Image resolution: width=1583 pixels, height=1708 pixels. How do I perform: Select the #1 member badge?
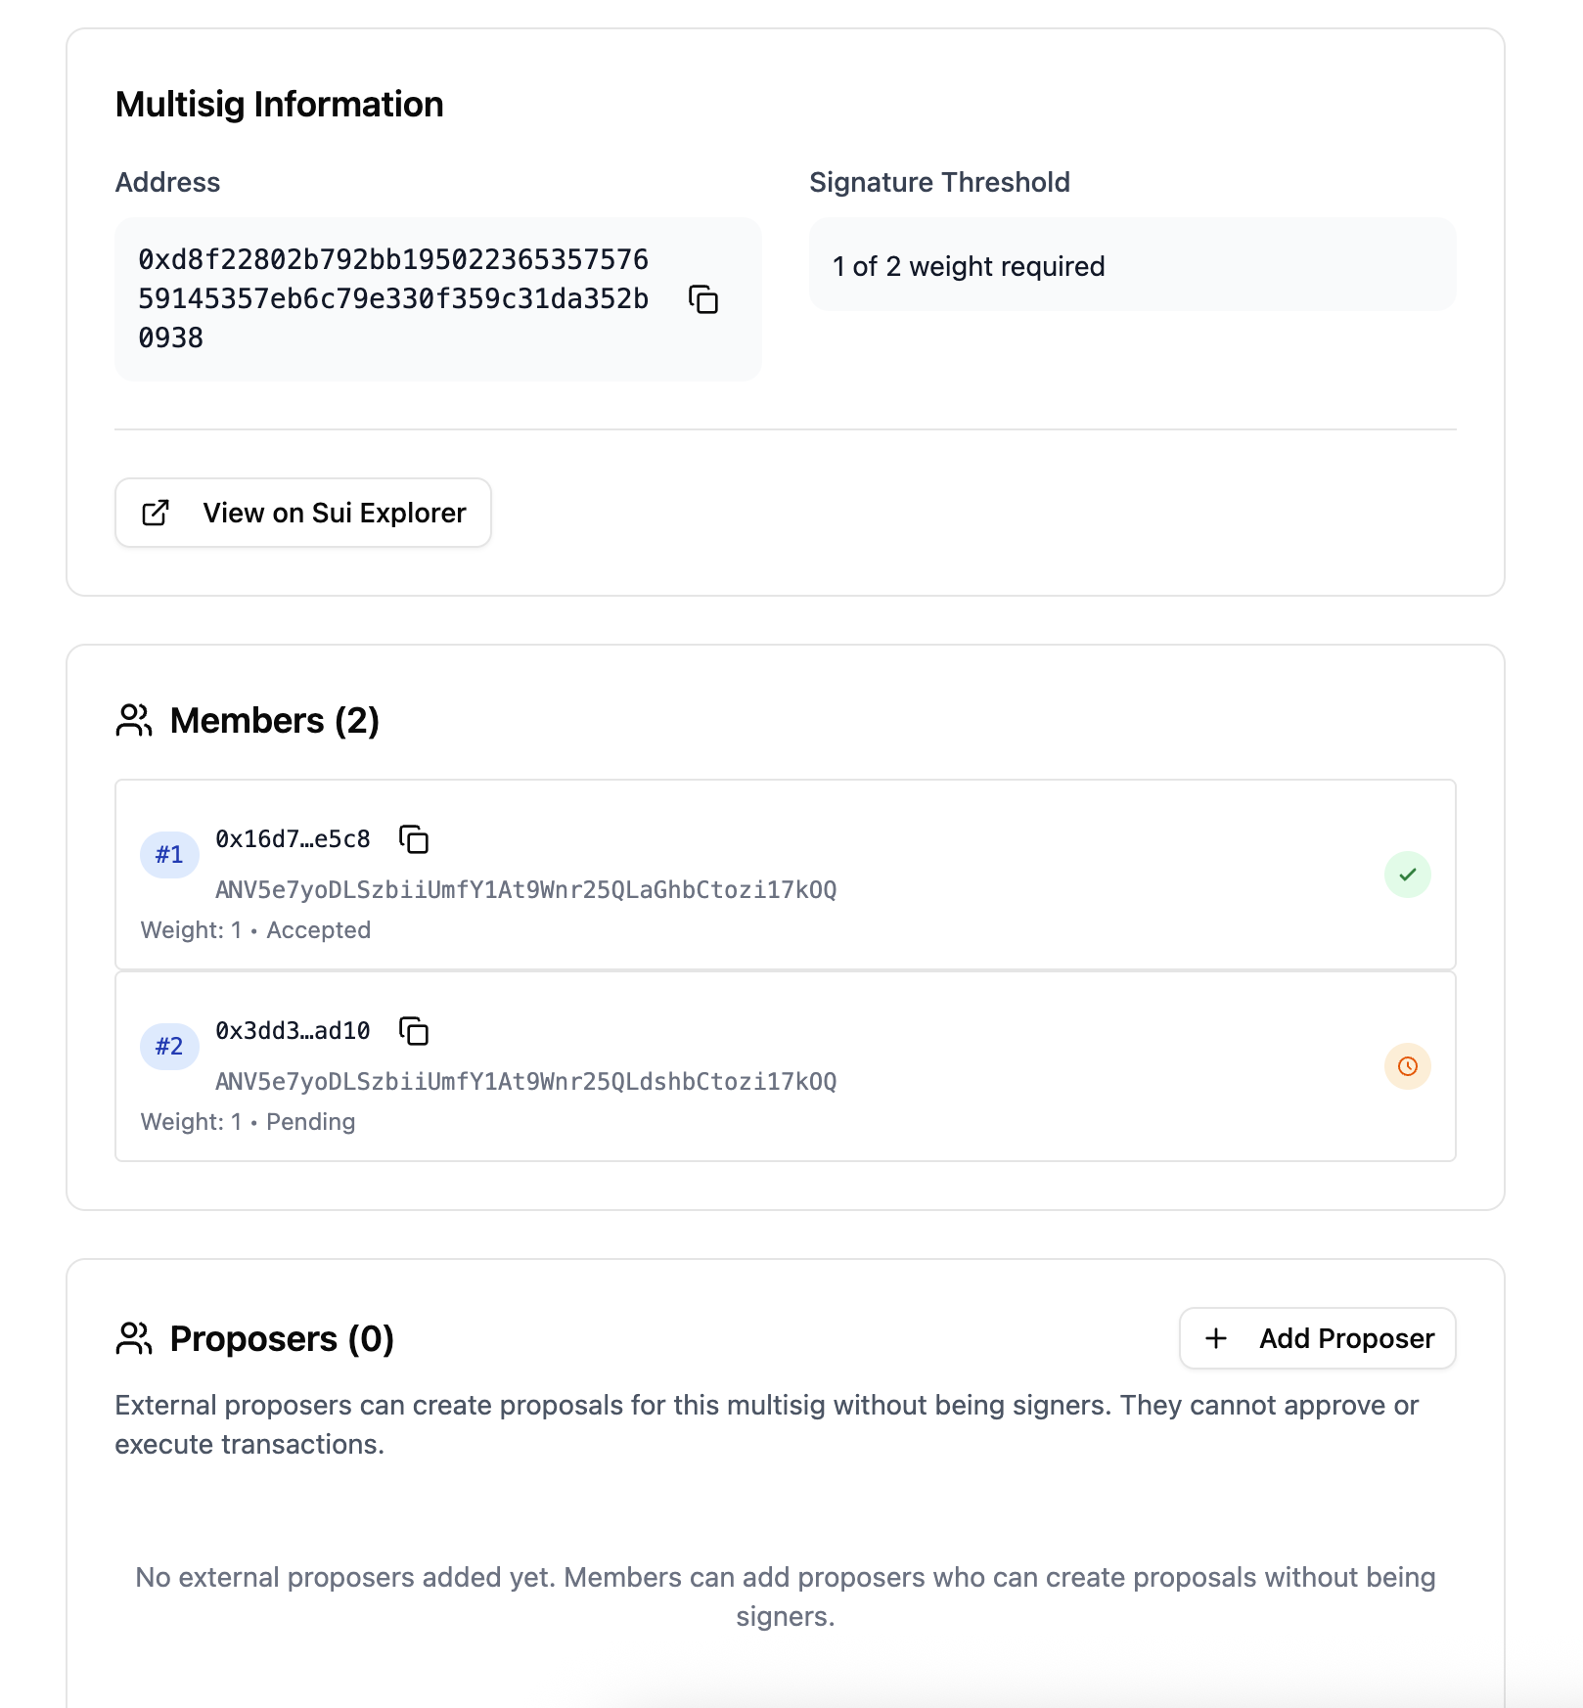click(x=169, y=855)
